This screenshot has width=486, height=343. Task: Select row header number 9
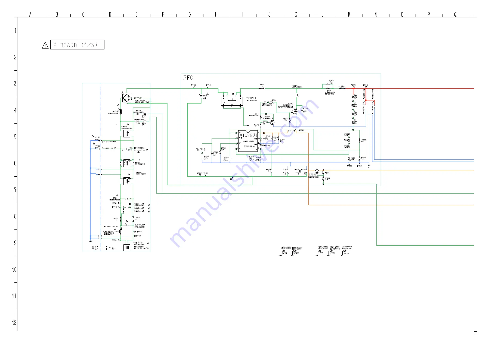[x=15, y=243]
